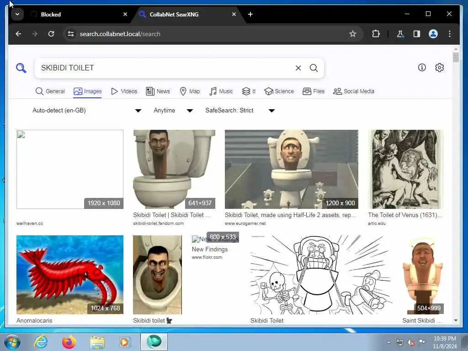This screenshot has width=468, height=351.
Task: Close the Blocked tab
Action: [125, 14]
